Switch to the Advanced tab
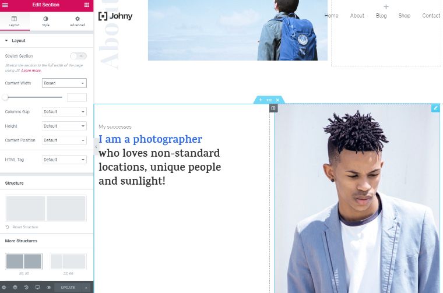 pos(78,22)
